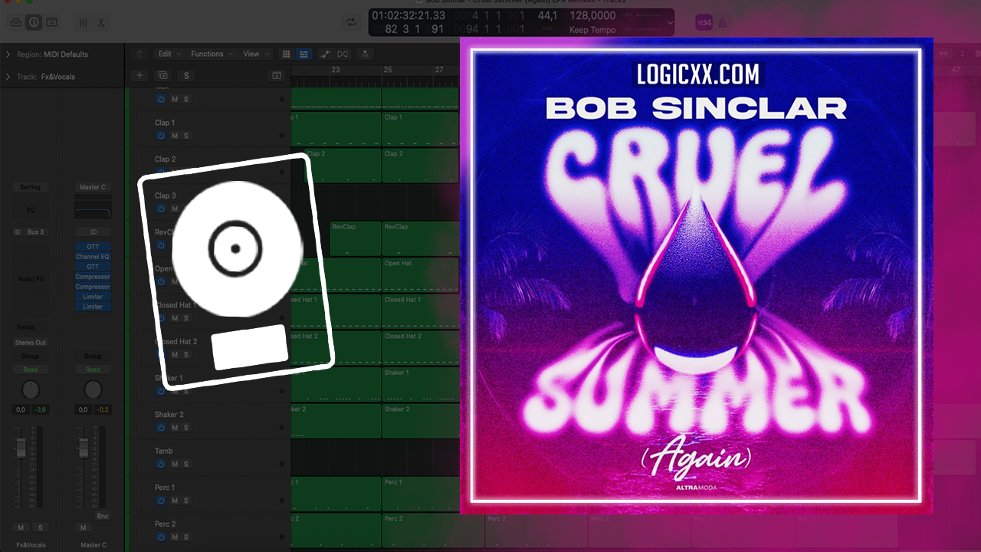
Task: Switch to grid view icon
Action: 287,54
